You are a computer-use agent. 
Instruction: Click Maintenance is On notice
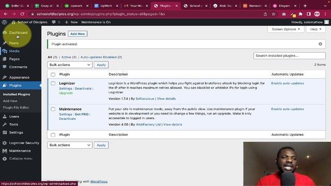tap(96, 22)
